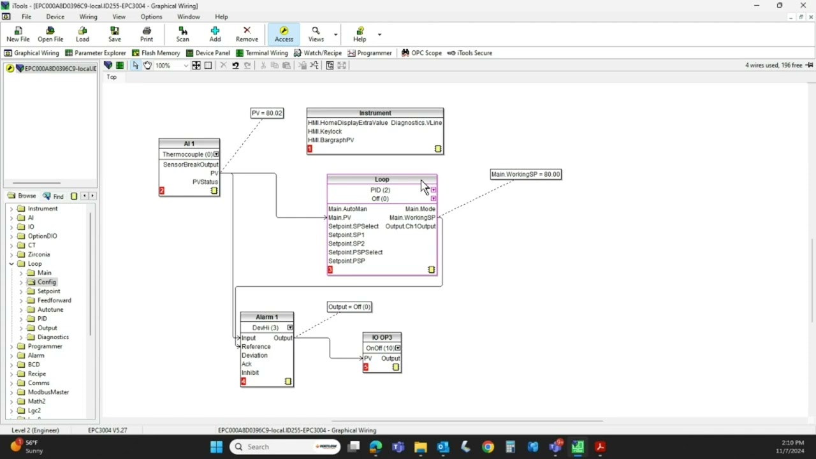Open the Watch/Recipe view
816x459 pixels.
[x=318, y=53]
